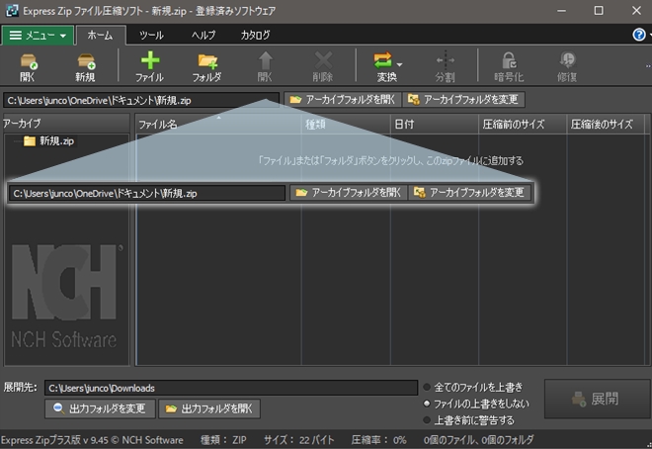Open the green メニュー dropdown
The height and width of the screenshot is (449, 652).
tap(38, 36)
